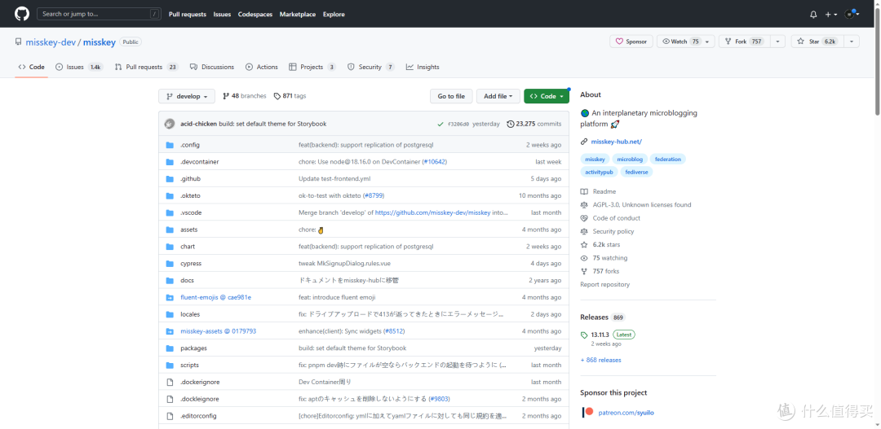Open the Discussions tab
This screenshot has height=429, width=881.
(x=212, y=67)
